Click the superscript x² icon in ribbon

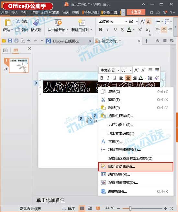pos(140,29)
